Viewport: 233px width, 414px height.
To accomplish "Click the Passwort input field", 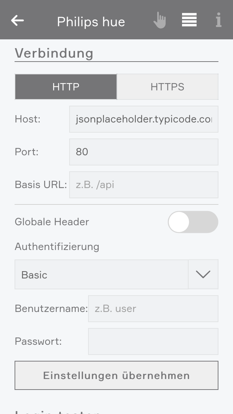I will pos(153,341).
